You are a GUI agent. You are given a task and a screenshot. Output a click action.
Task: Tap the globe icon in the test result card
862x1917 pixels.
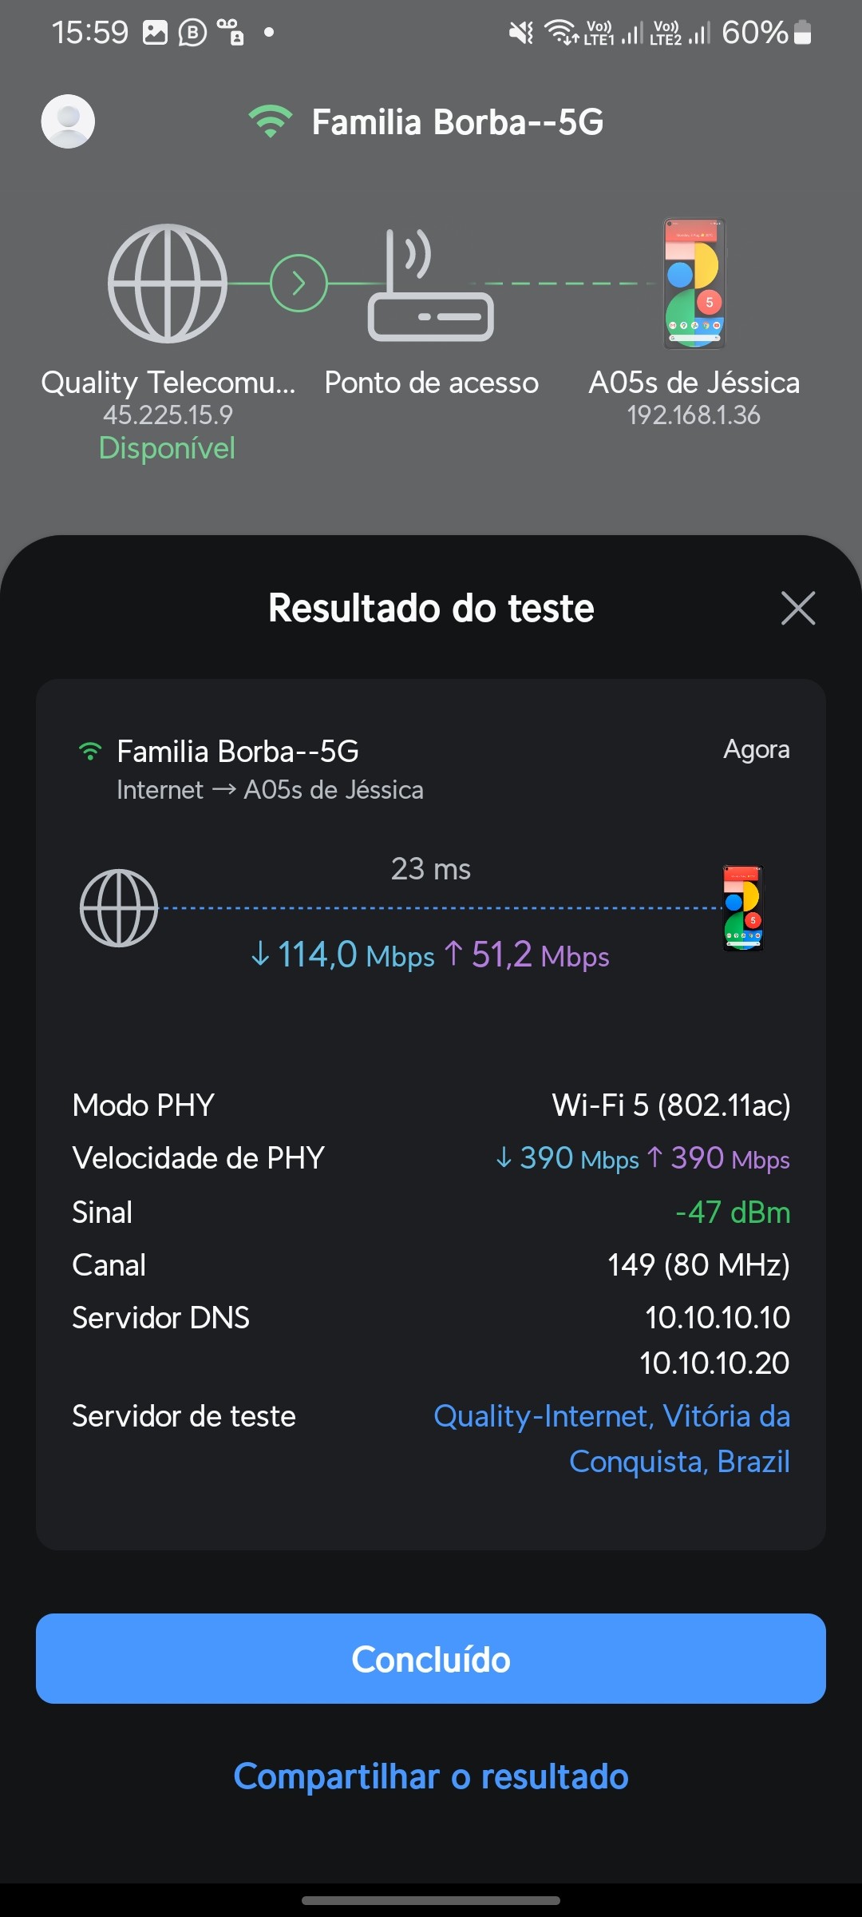pyautogui.click(x=119, y=908)
